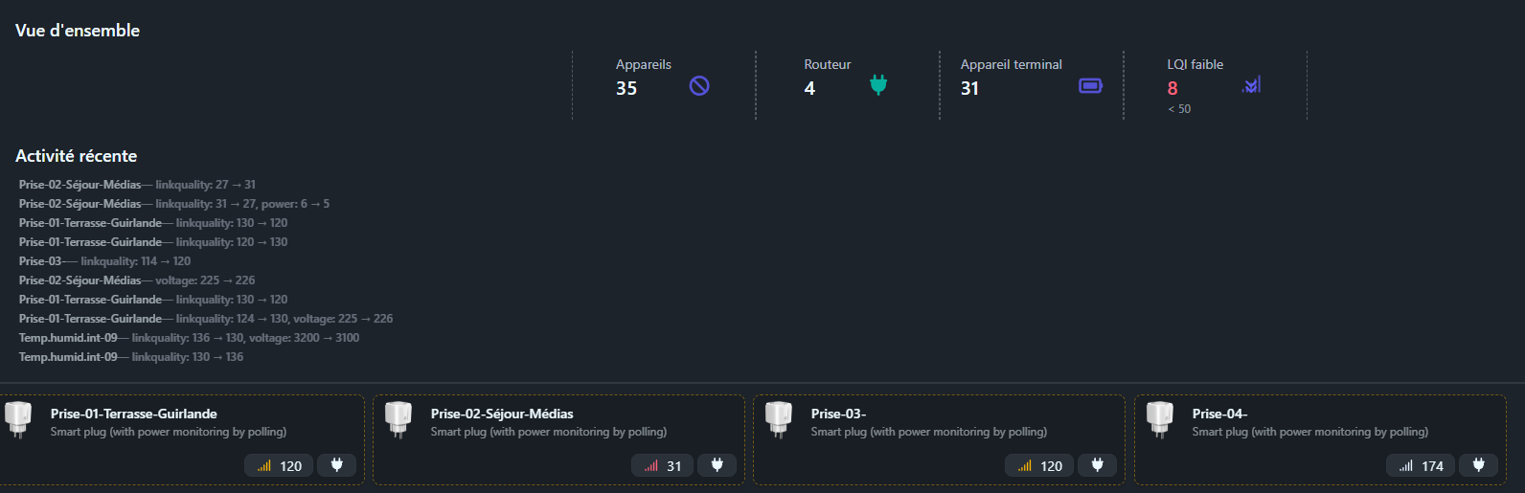Click the Appareil terminal battery icon
Image resolution: width=1525 pixels, height=493 pixels.
point(1090,86)
